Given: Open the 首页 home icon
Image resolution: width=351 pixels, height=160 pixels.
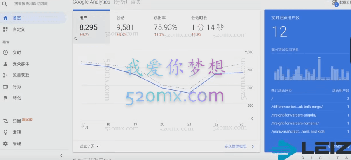Looking at the screenshot, I should click(5, 18).
